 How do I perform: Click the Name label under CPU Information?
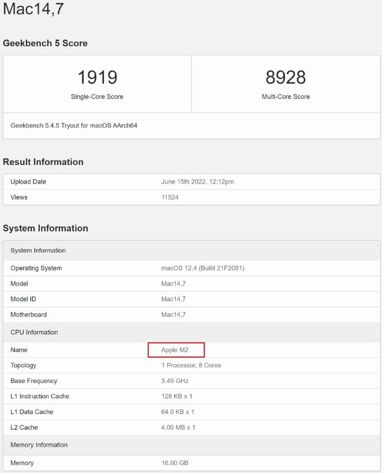tap(18, 350)
